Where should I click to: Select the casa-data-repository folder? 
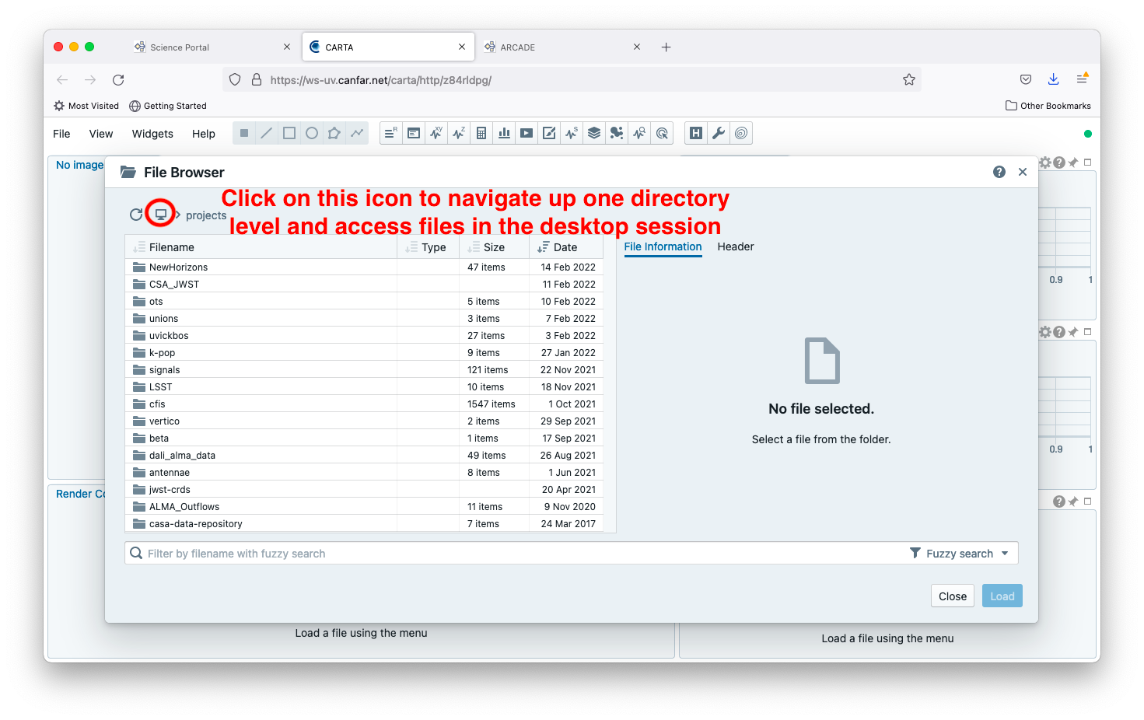(x=364, y=523)
